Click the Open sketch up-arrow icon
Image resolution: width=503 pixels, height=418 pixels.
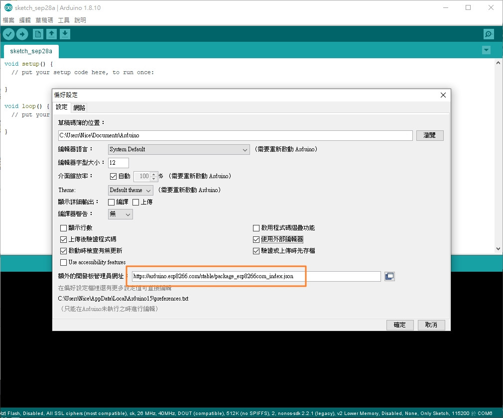(x=51, y=34)
